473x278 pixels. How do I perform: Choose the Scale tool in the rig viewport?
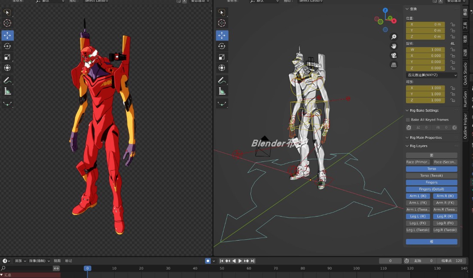(x=222, y=57)
